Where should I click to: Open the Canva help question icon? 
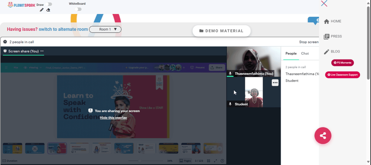[x=222, y=161]
